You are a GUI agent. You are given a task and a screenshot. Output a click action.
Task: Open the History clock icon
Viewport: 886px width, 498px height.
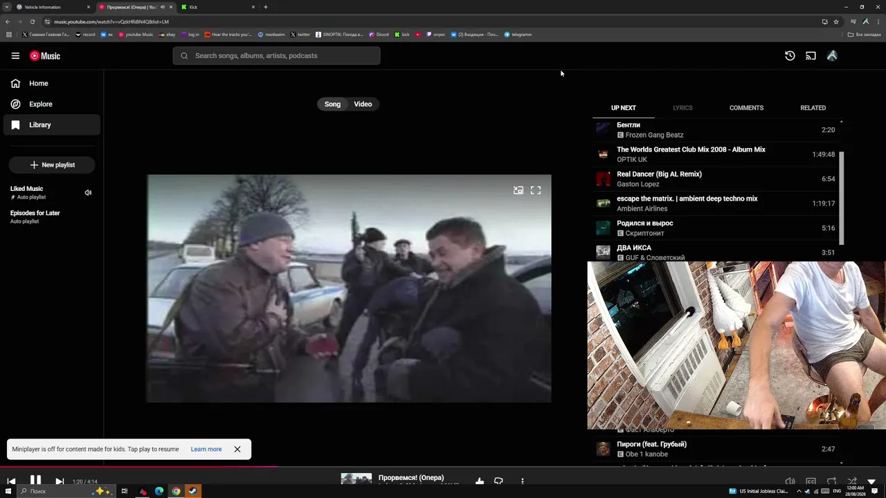coord(790,56)
